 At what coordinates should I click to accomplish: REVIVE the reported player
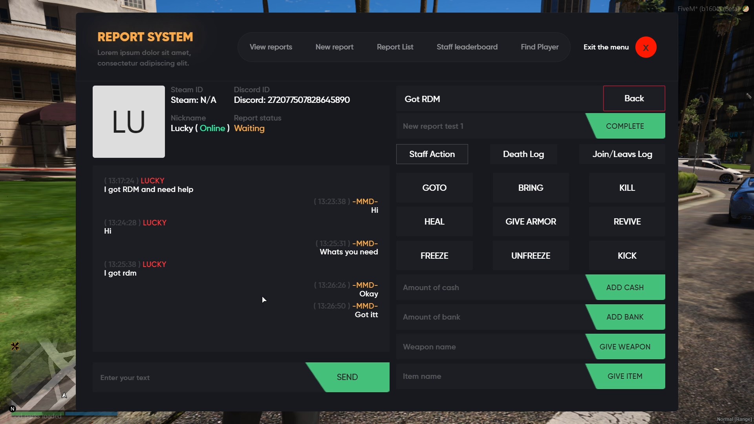point(627,221)
